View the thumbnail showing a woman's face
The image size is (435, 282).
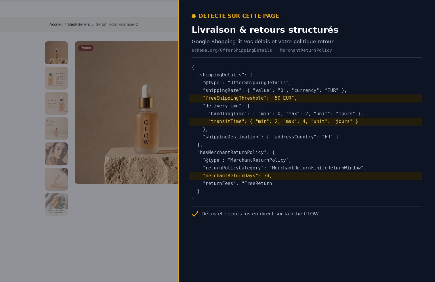[56, 154]
